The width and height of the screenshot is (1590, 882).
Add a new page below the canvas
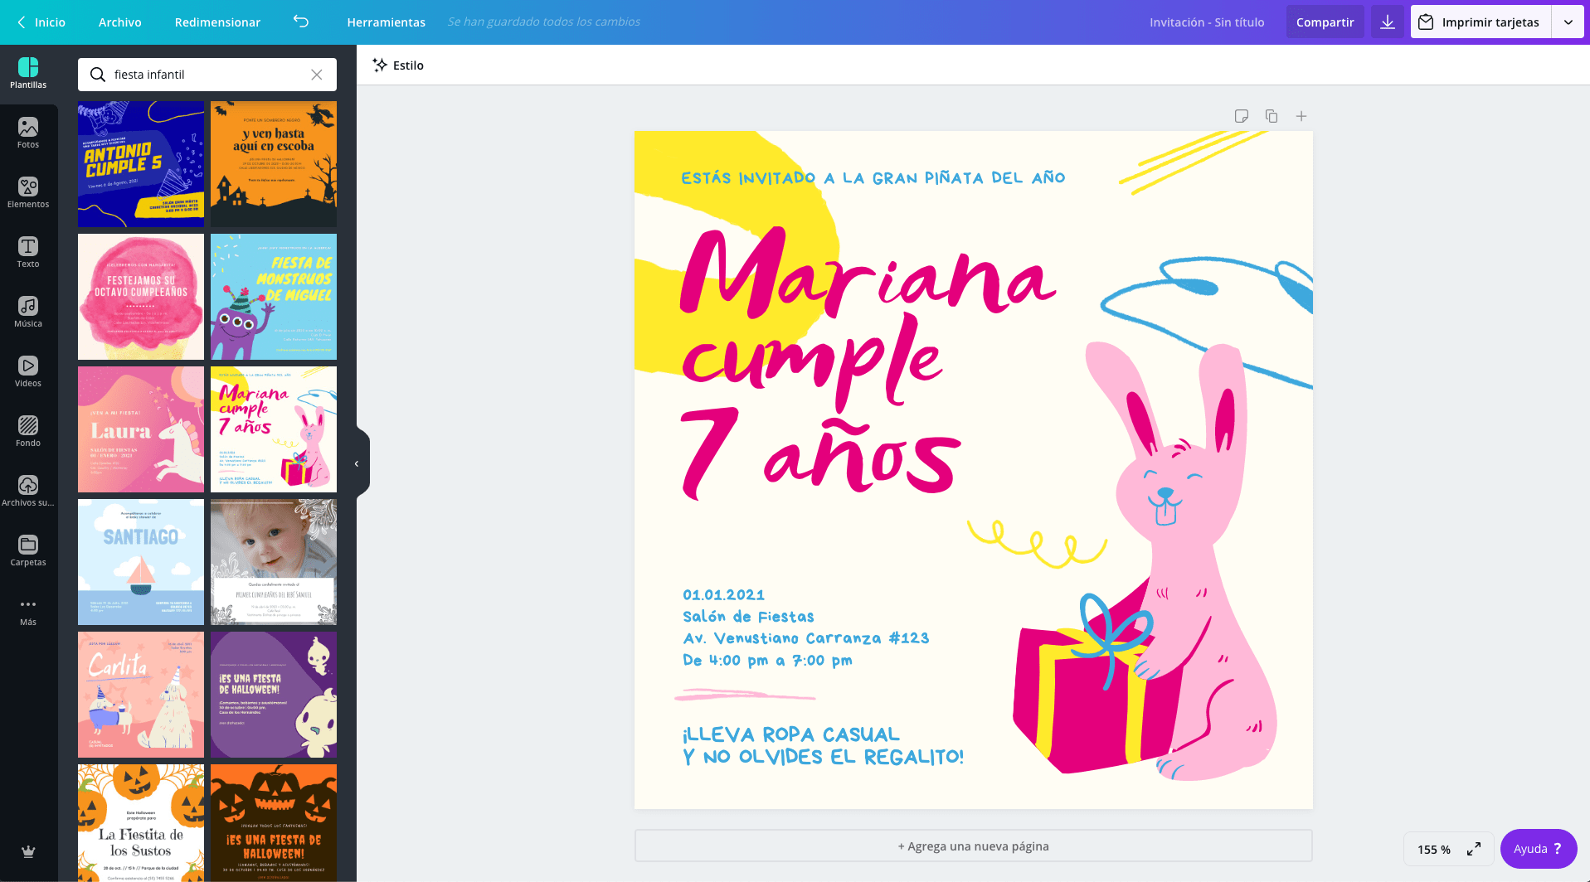[972, 846]
